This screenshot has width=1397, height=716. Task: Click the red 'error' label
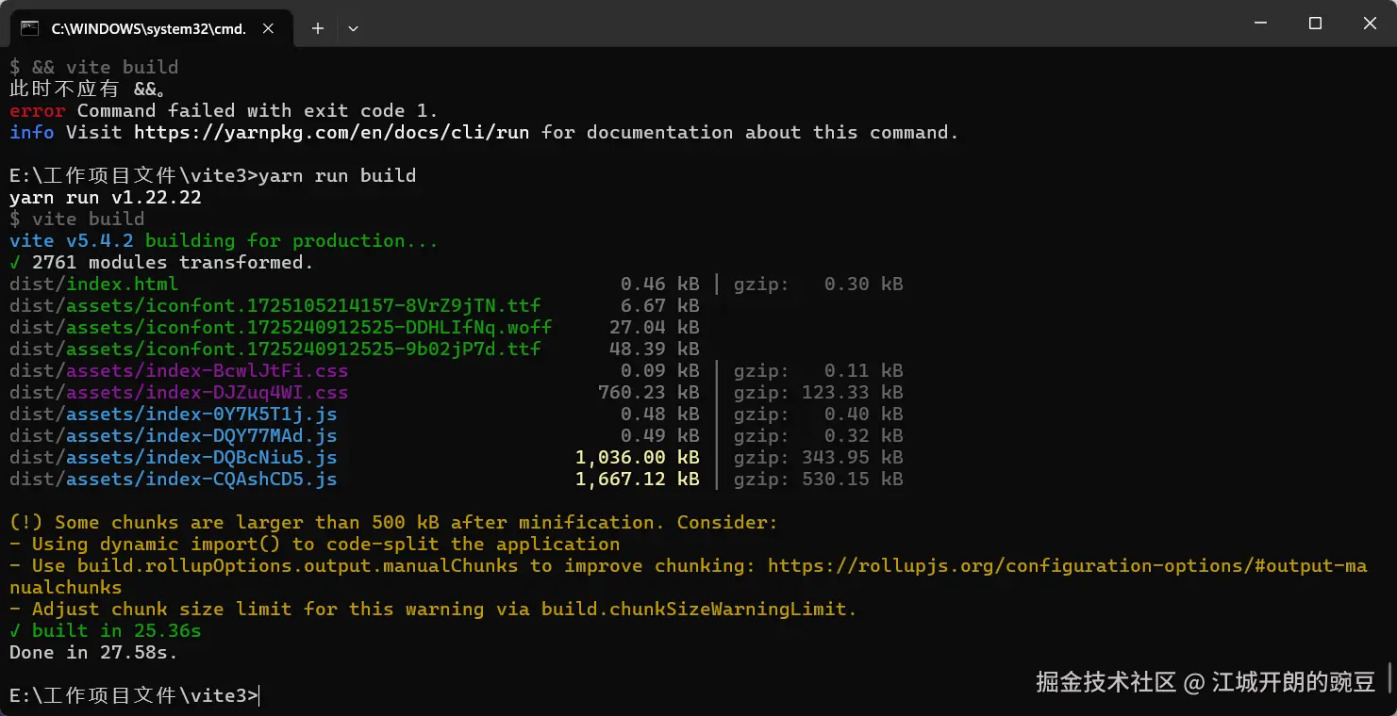click(38, 110)
